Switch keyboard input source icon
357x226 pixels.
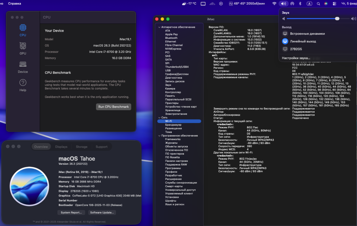309,4
